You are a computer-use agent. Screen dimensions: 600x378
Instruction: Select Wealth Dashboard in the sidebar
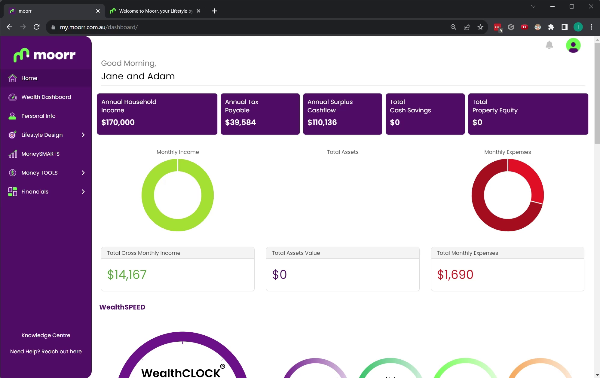pos(46,97)
